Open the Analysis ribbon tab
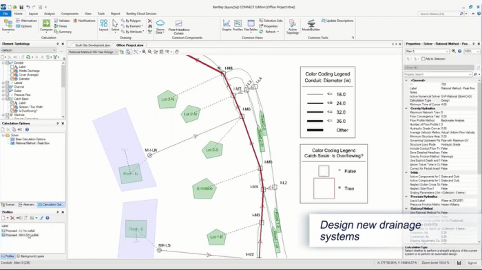 click(x=49, y=14)
